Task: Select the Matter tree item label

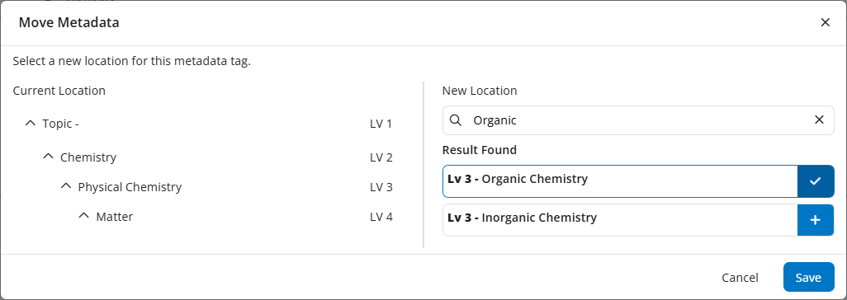Action: 115,217
